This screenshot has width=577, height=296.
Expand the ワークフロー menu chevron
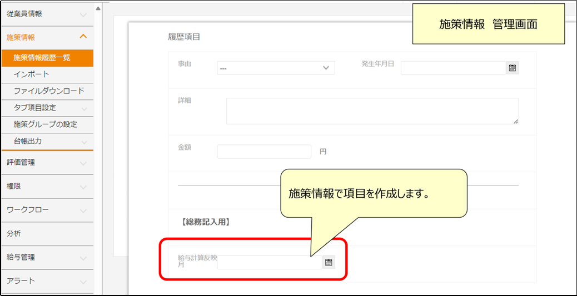83,211
